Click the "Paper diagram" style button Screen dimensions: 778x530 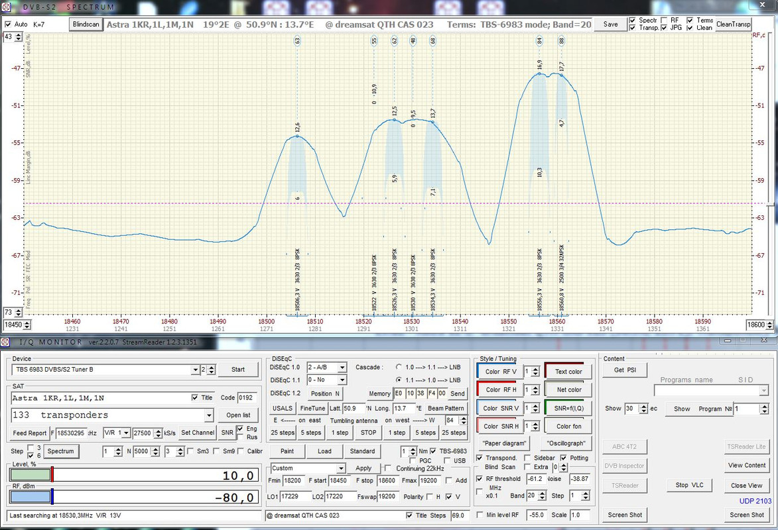tap(503, 443)
